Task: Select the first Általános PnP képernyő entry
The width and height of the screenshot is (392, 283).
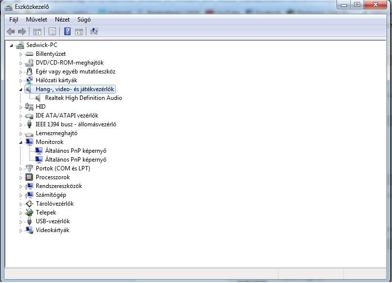Action: point(76,151)
